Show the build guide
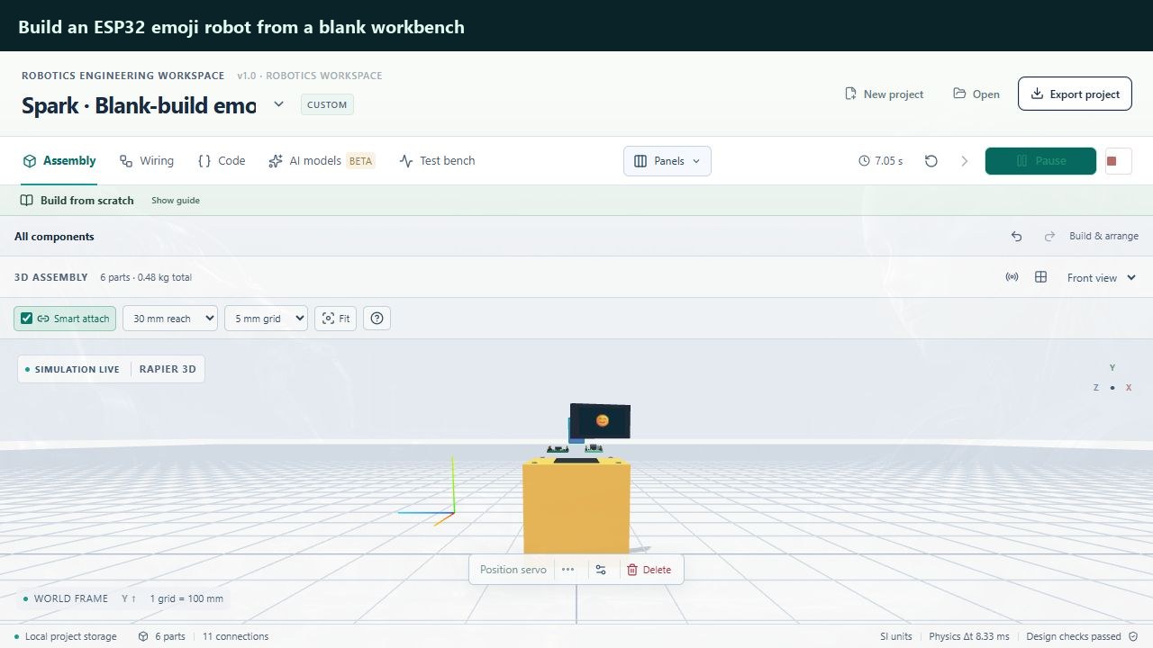Image resolution: width=1153 pixels, height=648 pixels. pos(176,201)
